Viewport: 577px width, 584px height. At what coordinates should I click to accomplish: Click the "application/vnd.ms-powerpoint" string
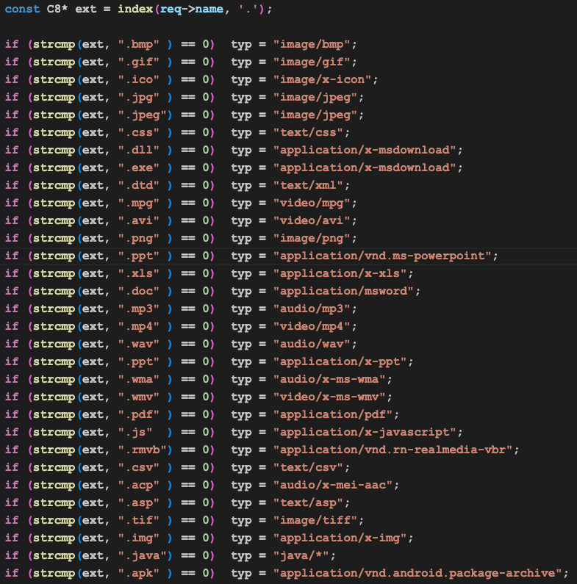[382, 256]
